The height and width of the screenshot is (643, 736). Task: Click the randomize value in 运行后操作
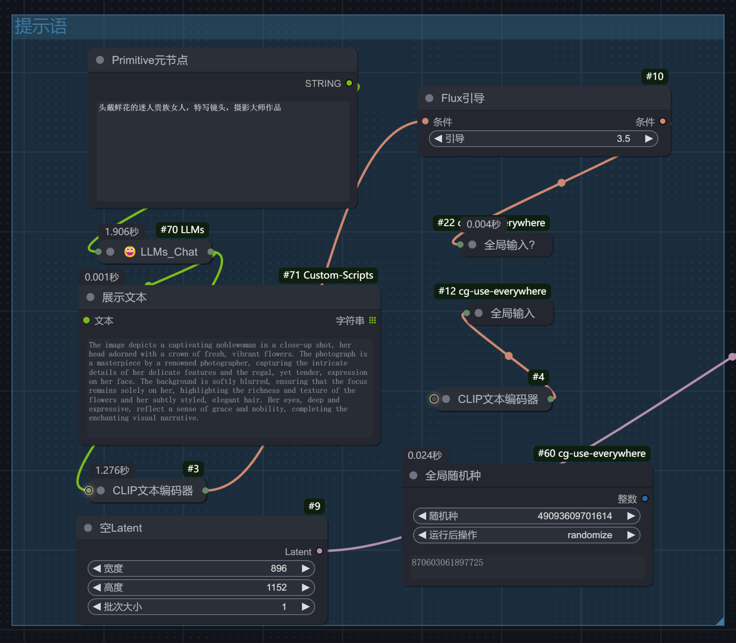590,535
